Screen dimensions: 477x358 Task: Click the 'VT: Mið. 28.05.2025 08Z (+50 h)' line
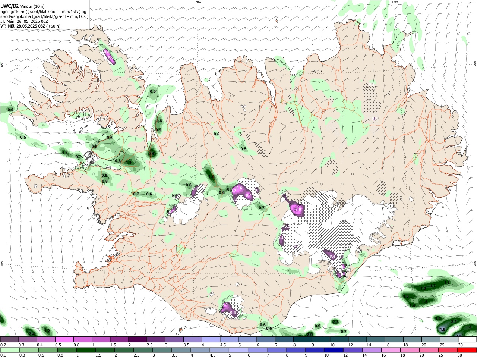[x=30, y=26]
